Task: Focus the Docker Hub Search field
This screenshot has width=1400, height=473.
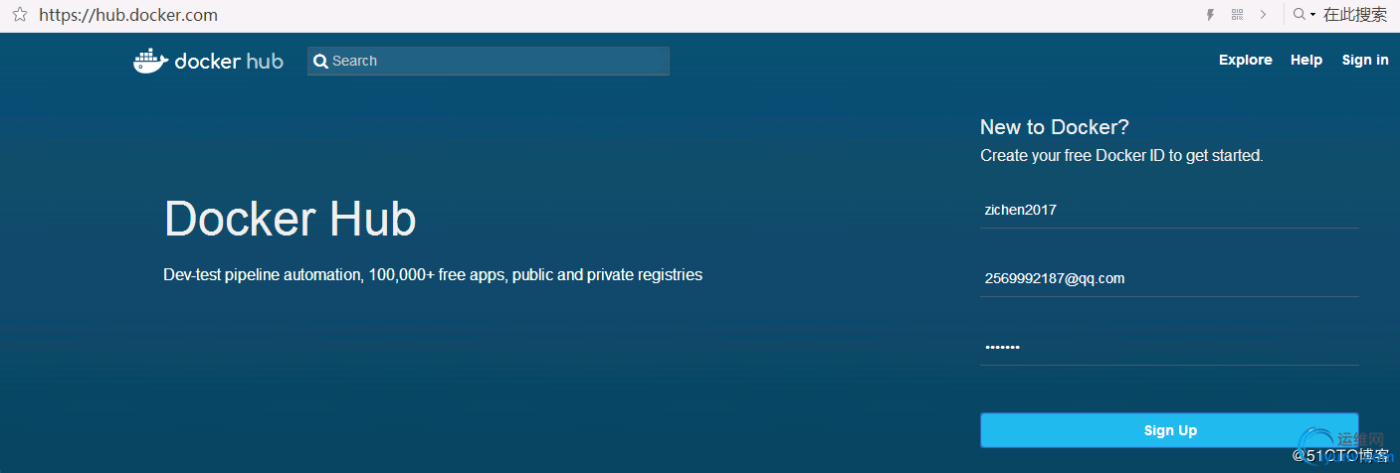Action: point(488,61)
